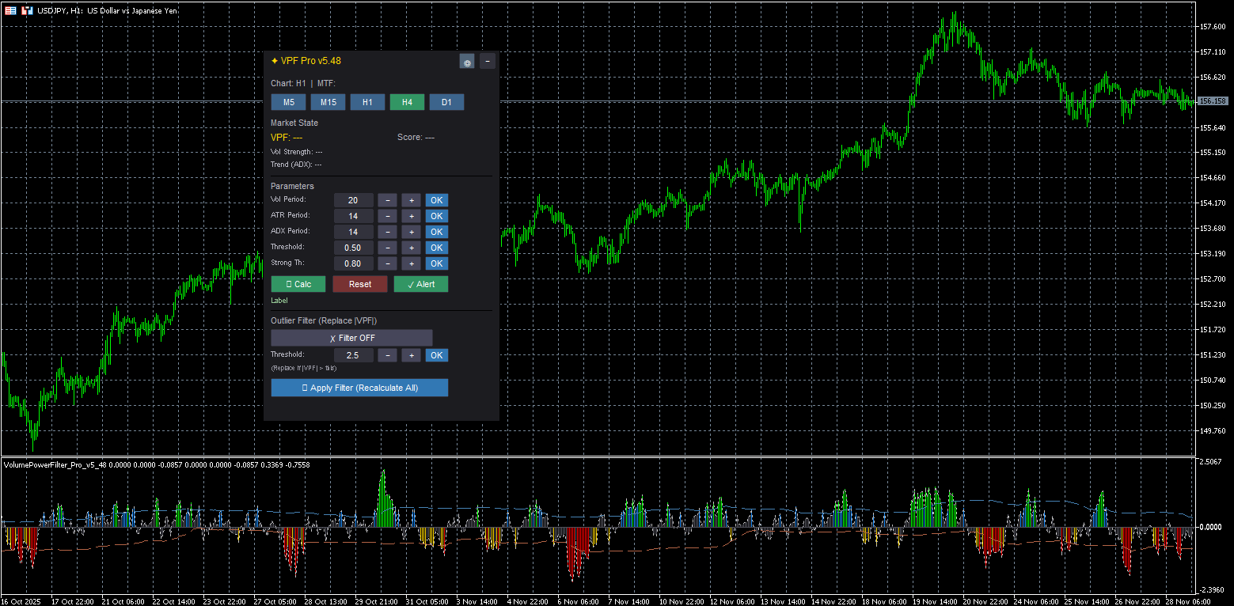Click the Parameters section heading

point(292,186)
